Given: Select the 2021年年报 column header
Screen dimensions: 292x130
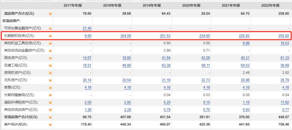Looking at the screenshot, I should tap(231, 6).
